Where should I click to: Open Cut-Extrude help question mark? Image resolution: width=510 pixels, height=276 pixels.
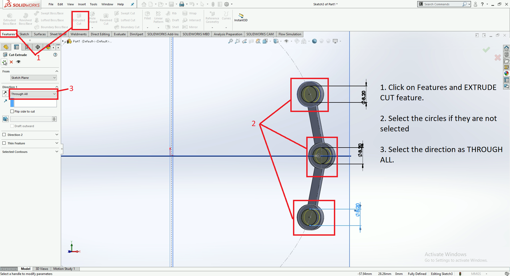55,55
